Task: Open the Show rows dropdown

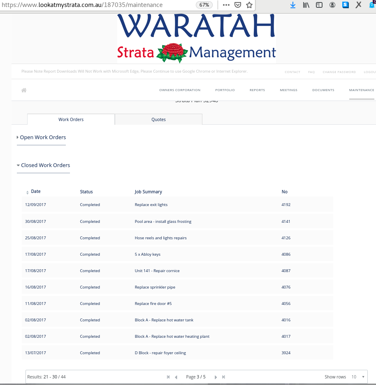Action: click(x=358, y=377)
